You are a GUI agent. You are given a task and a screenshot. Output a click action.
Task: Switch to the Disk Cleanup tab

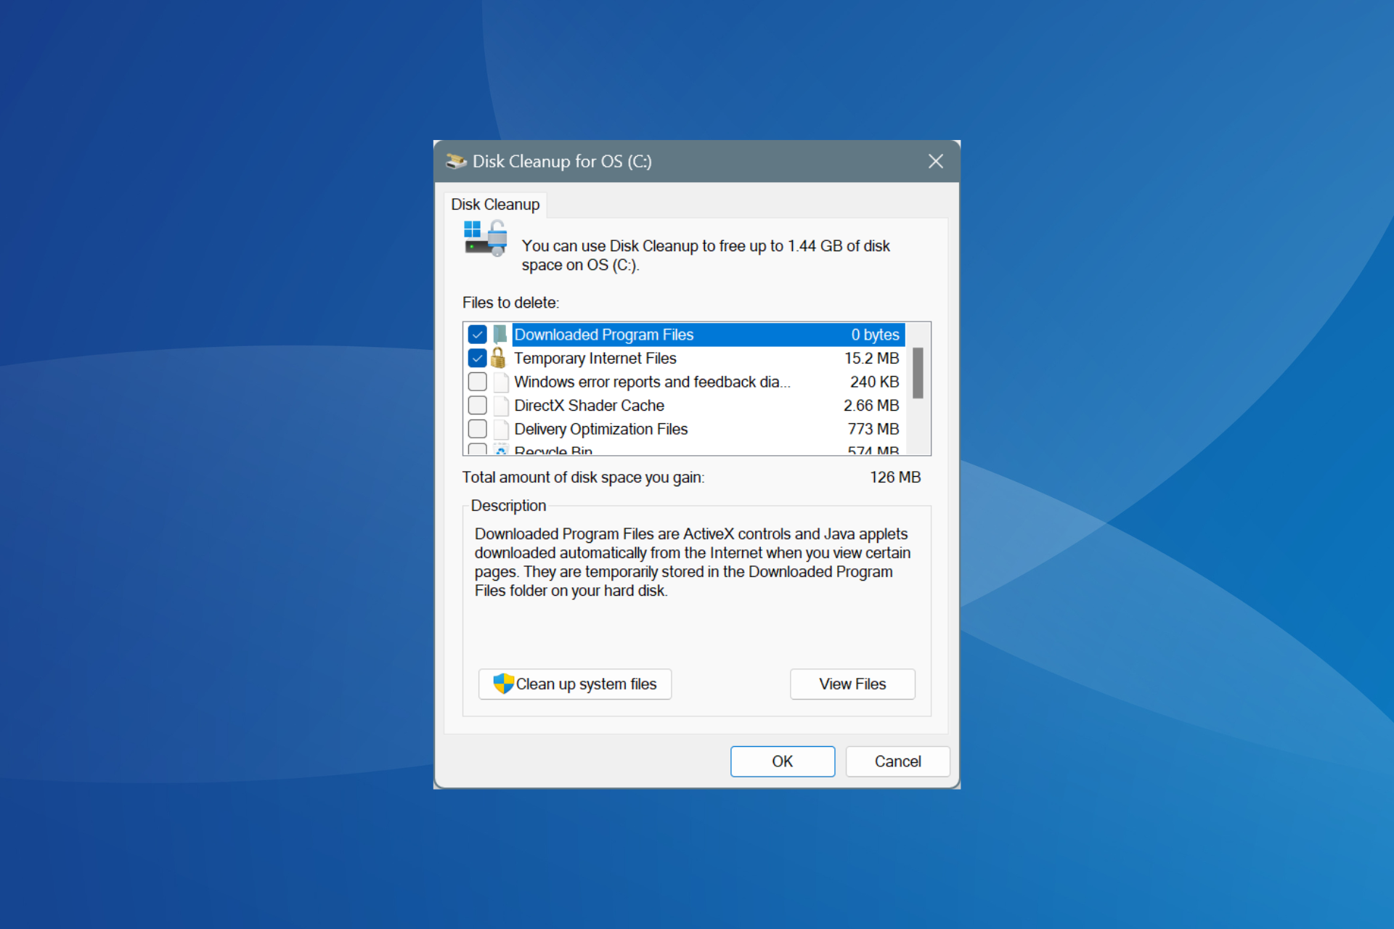[495, 205]
